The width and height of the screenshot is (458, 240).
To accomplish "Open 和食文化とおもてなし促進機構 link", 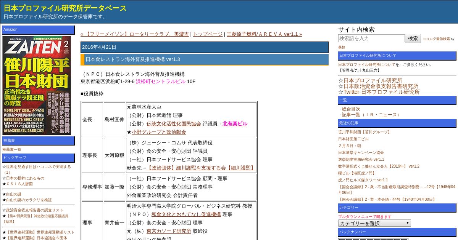I will (x=186, y=214).
